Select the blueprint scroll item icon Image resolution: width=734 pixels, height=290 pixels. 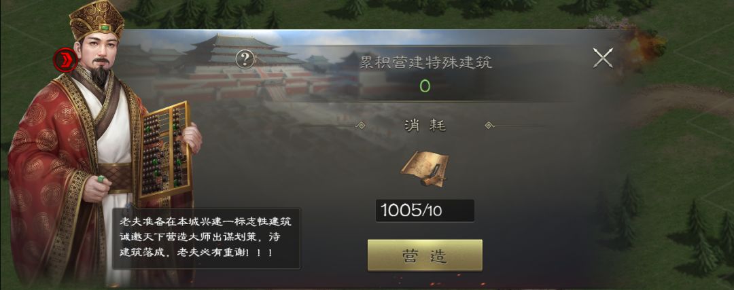click(425, 169)
